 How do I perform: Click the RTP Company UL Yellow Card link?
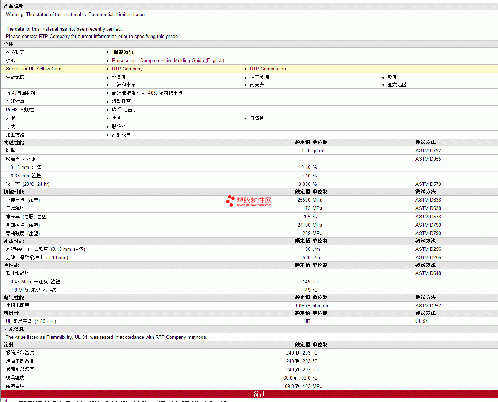(x=127, y=69)
